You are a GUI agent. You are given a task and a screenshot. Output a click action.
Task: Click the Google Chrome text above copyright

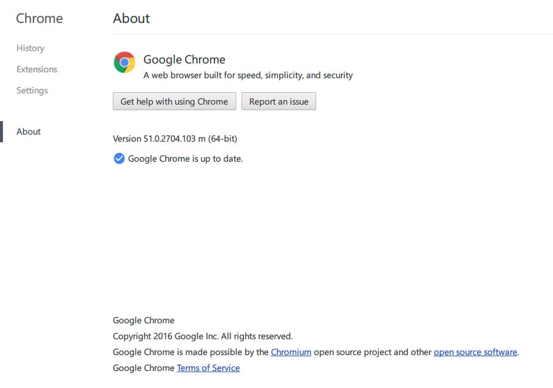pyautogui.click(x=143, y=320)
